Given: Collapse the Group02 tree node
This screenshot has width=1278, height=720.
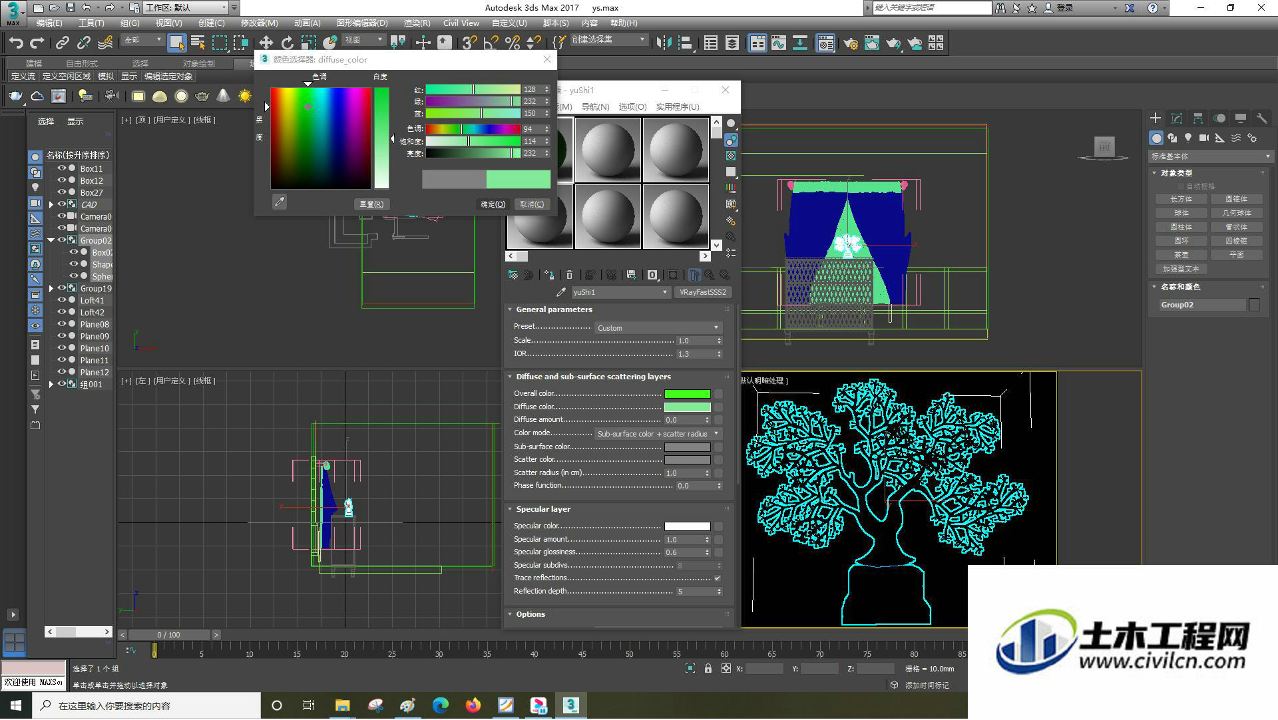Looking at the screenshot, I should [x=51, y=240].
